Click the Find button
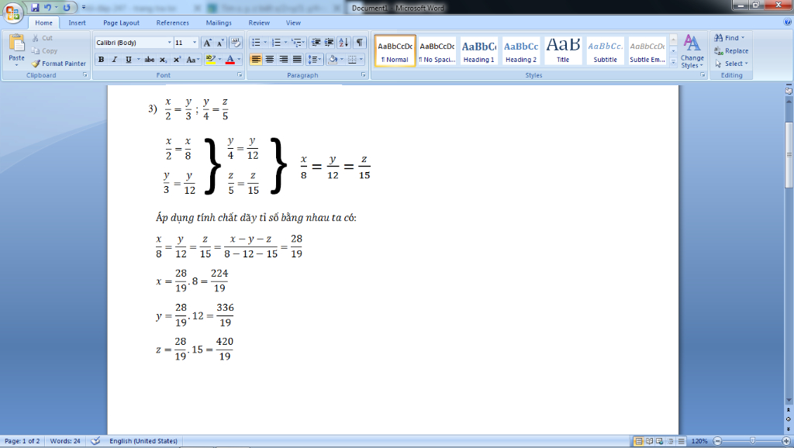 pyautogui.click(x=730, y=38)
